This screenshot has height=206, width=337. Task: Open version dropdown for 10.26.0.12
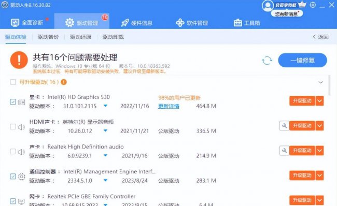click(106, 130)
